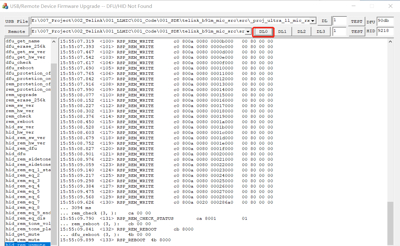400x246 pixels.
Task: Click the USB File button
Action: coord(17,21)
